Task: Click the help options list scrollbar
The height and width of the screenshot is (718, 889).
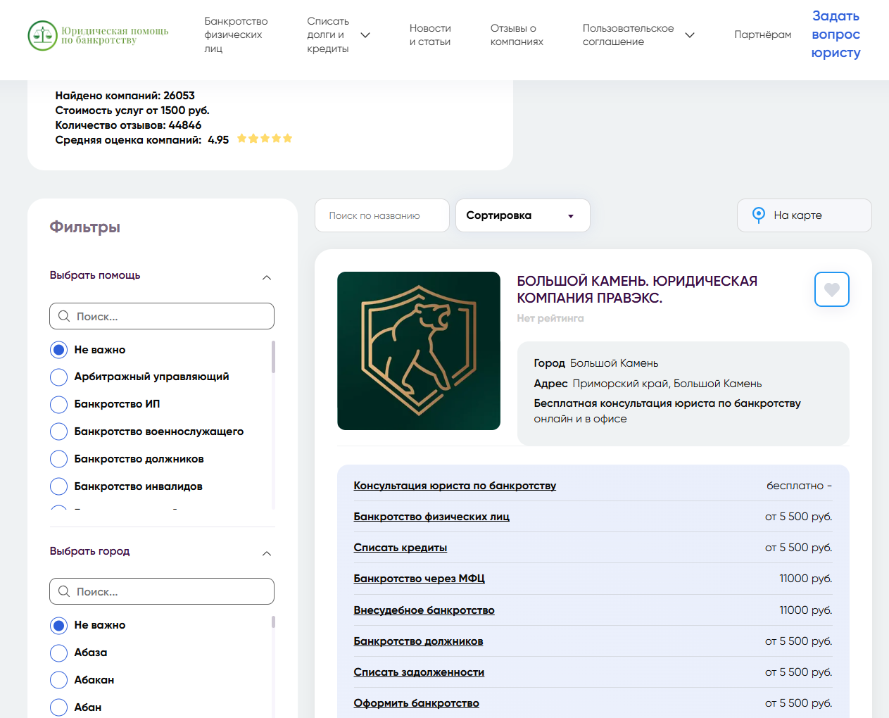Action: [273, 356]
